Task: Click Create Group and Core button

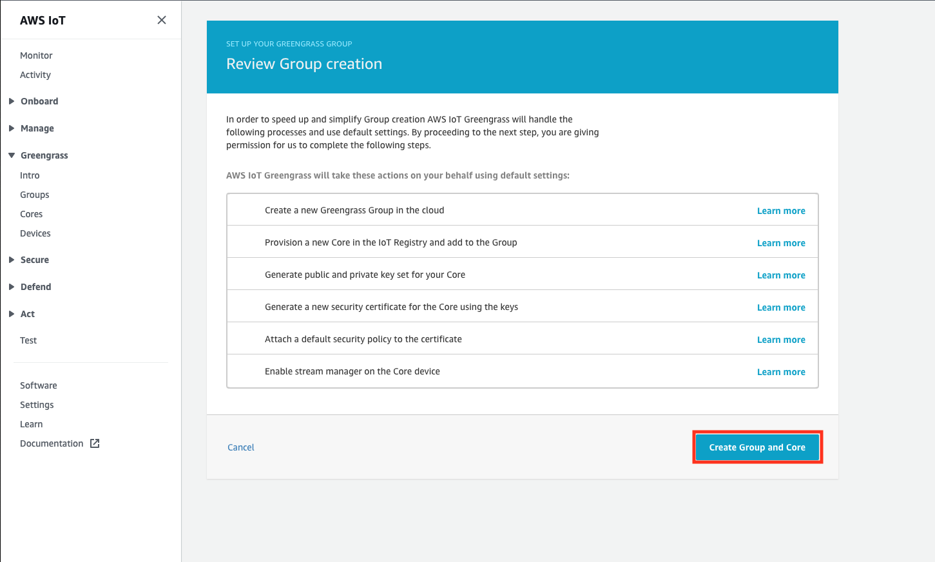Action: 757,447
